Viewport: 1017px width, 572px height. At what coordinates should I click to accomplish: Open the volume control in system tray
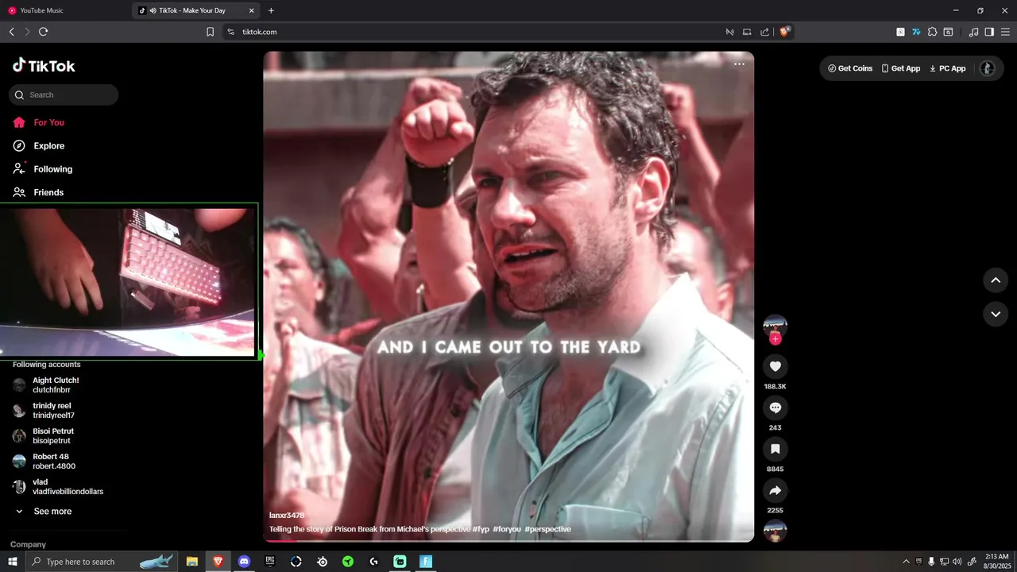tap(957, 562)
